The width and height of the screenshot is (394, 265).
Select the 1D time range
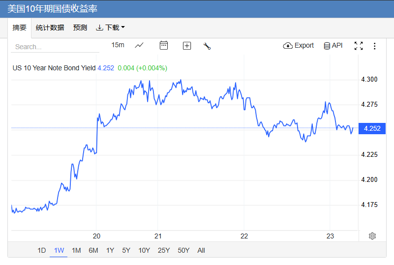(x=42, y=250)
